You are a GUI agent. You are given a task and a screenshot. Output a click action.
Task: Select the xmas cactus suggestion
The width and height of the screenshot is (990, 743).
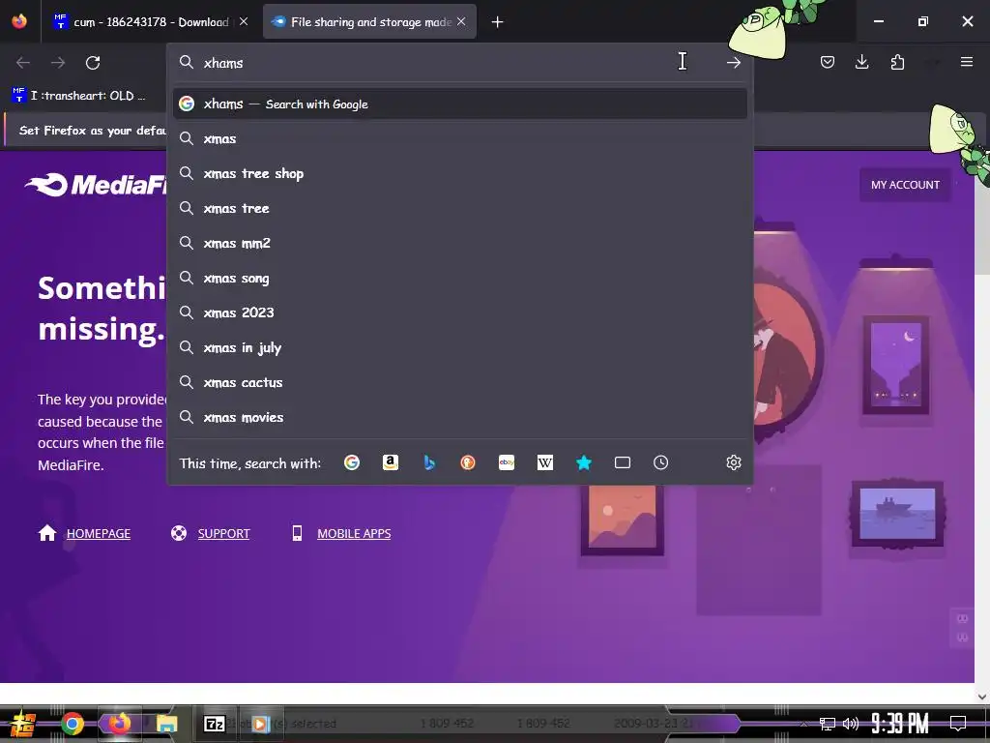tap(459, 382)
